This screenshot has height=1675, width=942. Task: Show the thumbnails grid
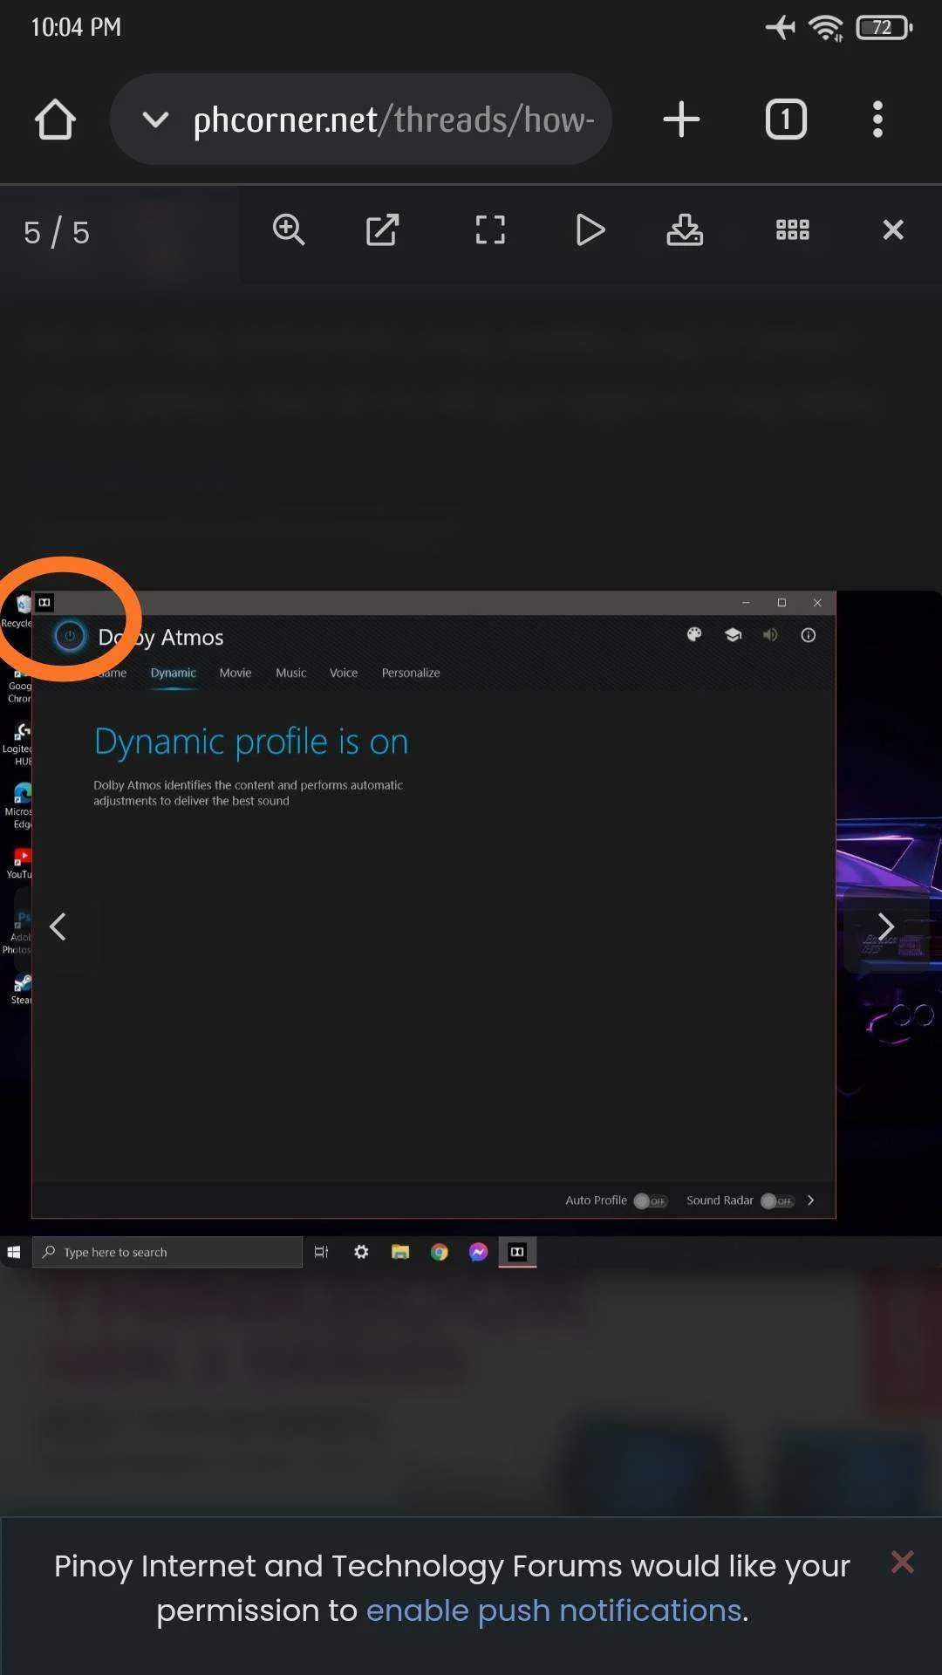click(x=793, y=230)
